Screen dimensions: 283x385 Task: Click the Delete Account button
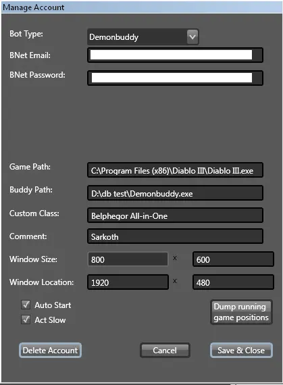pyautogui.click(x=50, y=350)
